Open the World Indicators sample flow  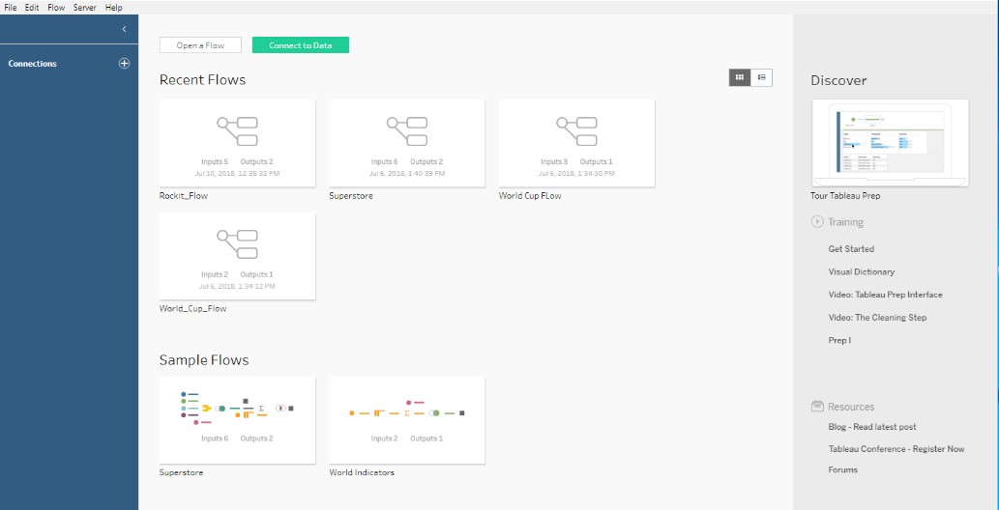coord(407,420)
